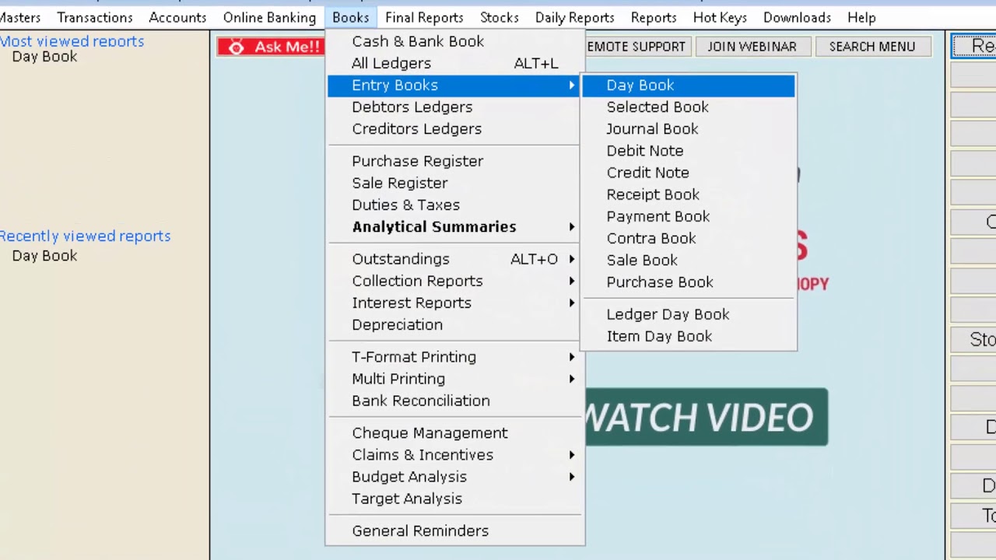The height and width of the screenshot is (560, 996).
Task: Open the Transactions menu
Action: pyautogui.click(x=95, y=17)
